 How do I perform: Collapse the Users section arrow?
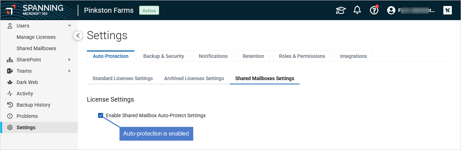[70, 26]
